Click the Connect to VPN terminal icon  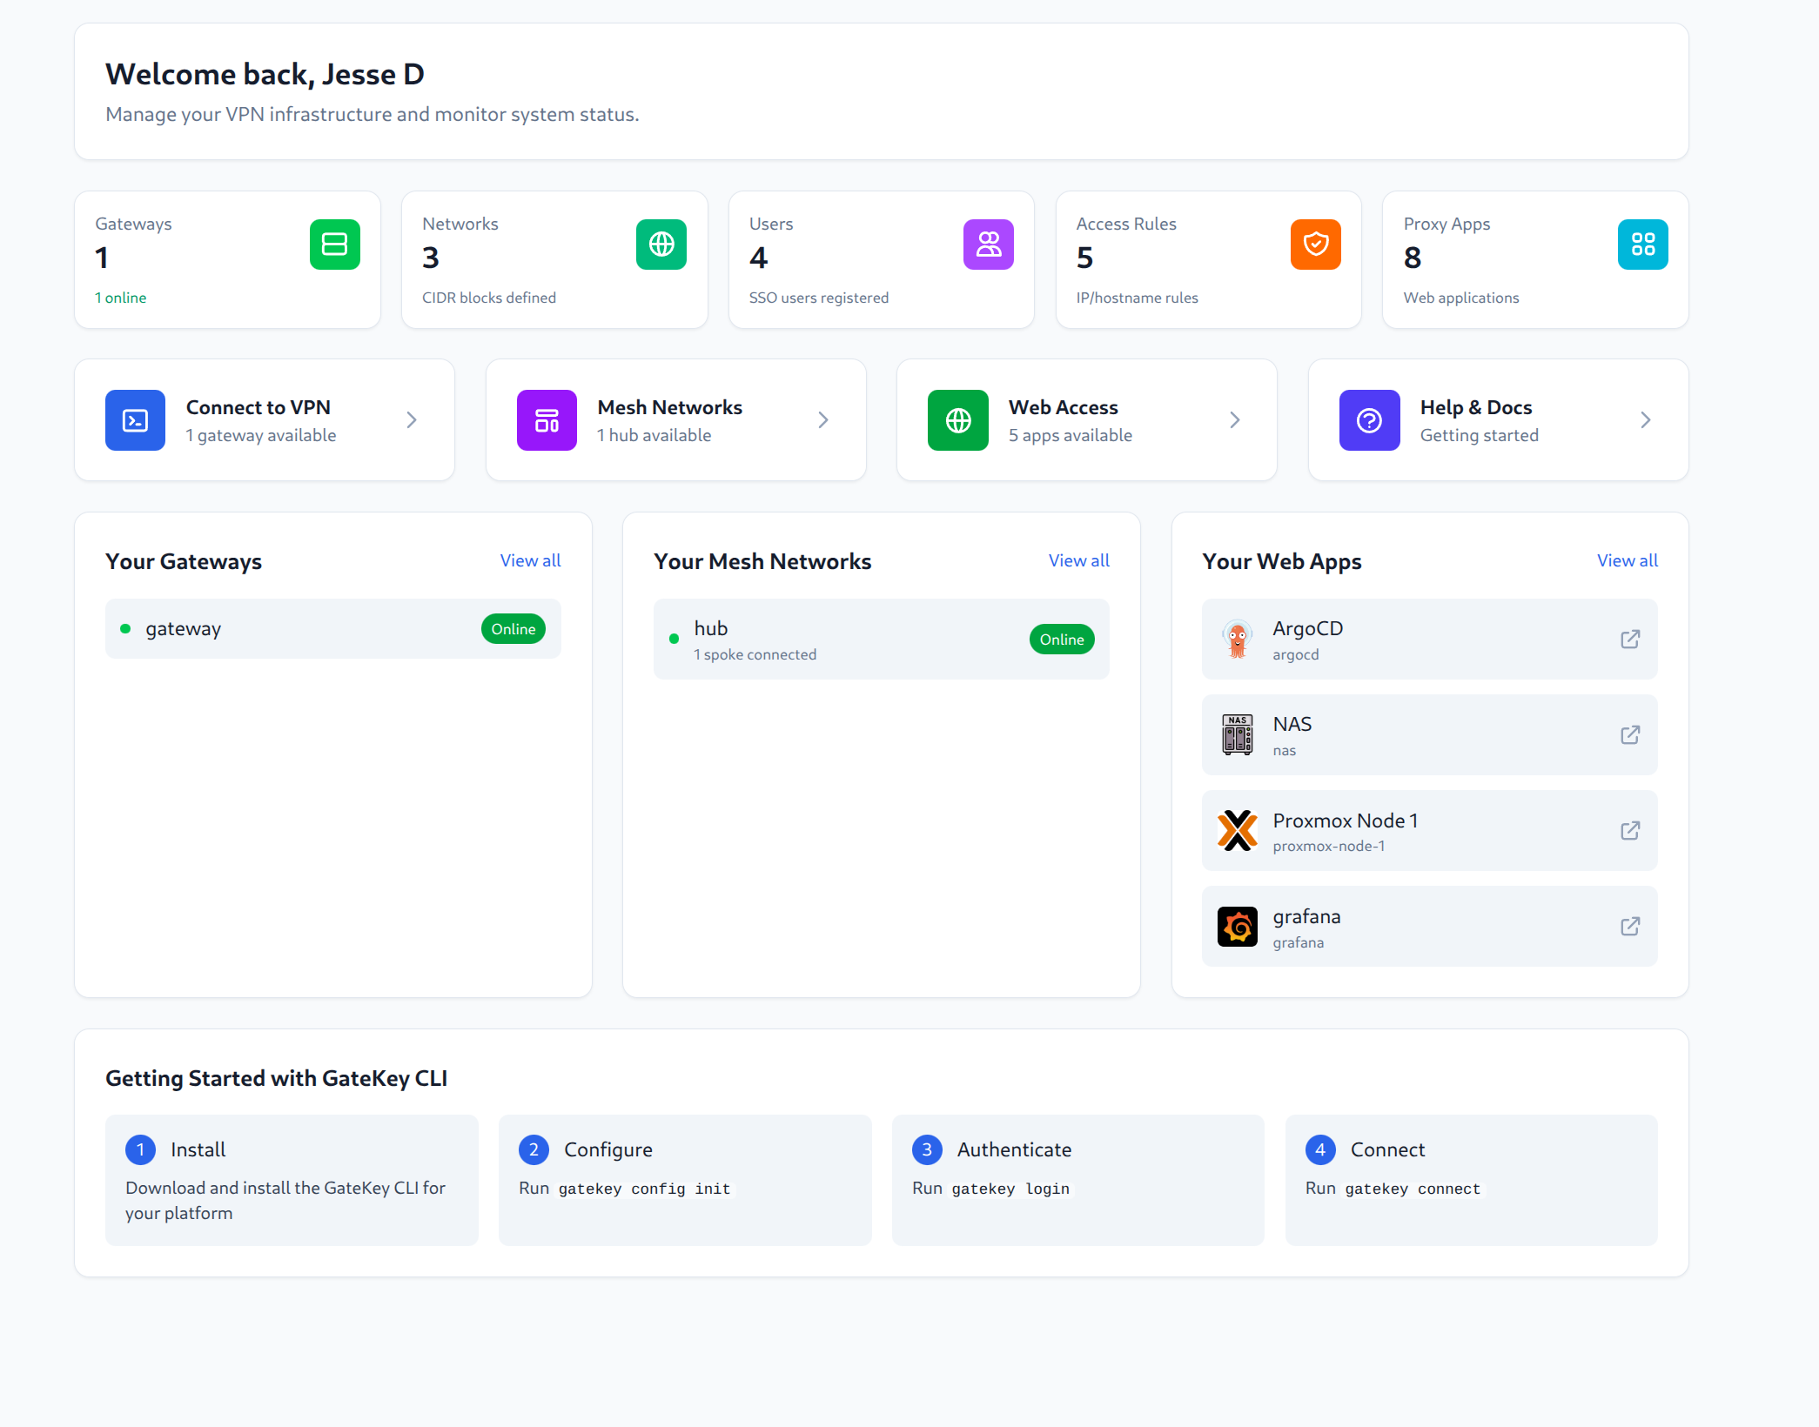[135, 420]
